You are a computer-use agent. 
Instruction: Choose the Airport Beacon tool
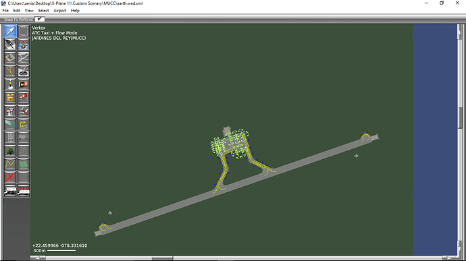[10, 97]
